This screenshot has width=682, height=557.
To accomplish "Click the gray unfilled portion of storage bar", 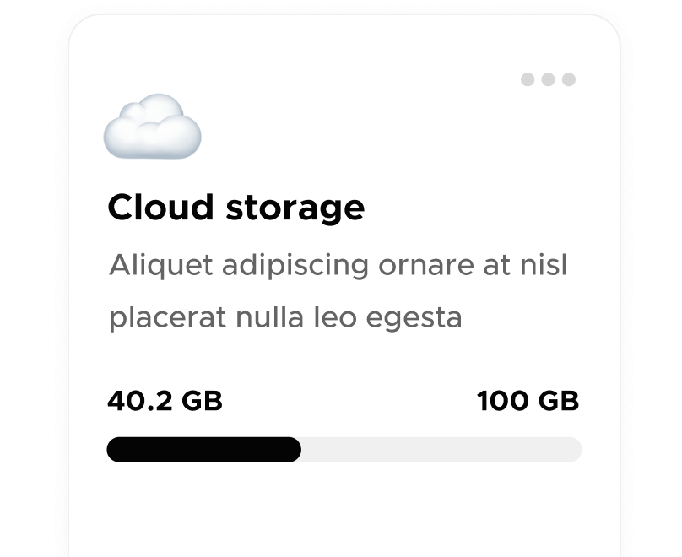I will pos(439,450).
